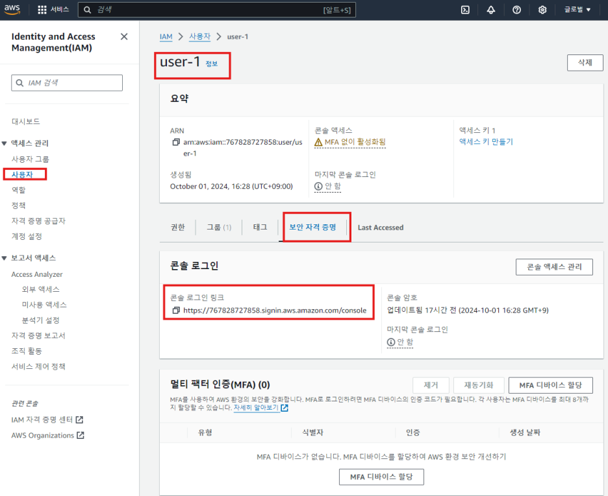Click the MFA warning triangle icon
The height and width of the screenshot is (496, 608).
click(x=318, y=142)
